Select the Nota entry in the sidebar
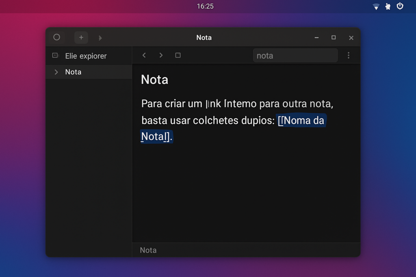Image resolution: width=416 pixels, height=277 pixels. (x=74, y=72)
